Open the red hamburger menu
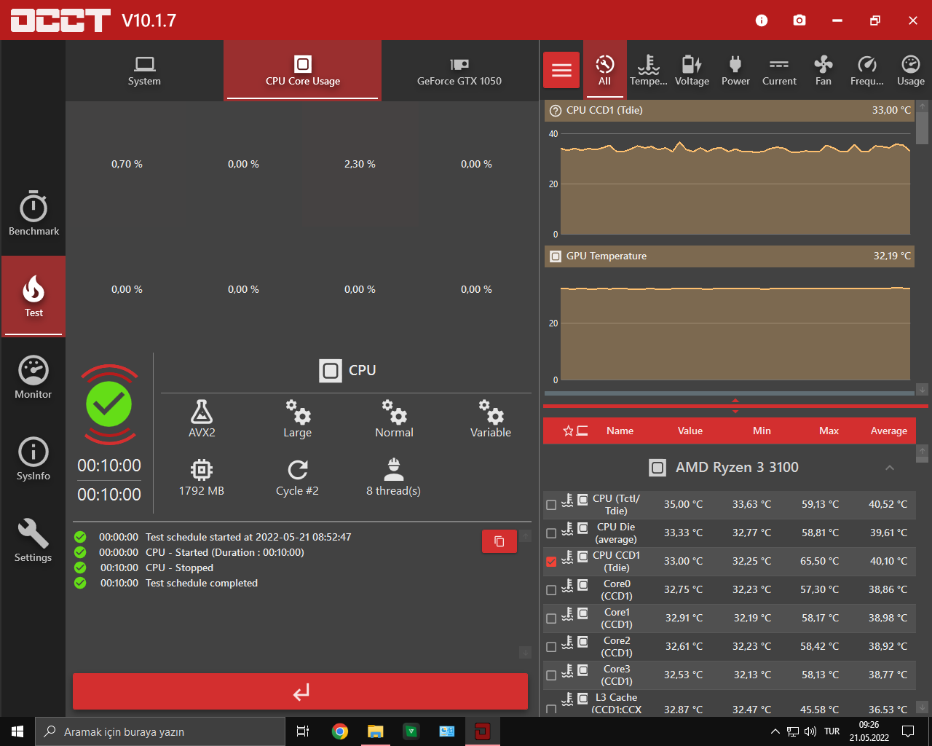The height and width of the screenshot is (746, 932). click(x=561, y=70)
